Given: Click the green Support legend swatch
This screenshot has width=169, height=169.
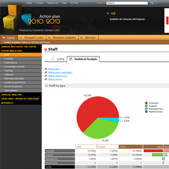Looking at the screenshot, I should [146, 106].
